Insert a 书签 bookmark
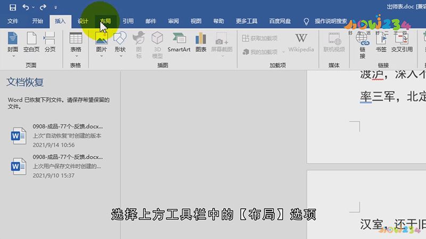The width and height of the screenshot is (426, 239). [381, 42]
